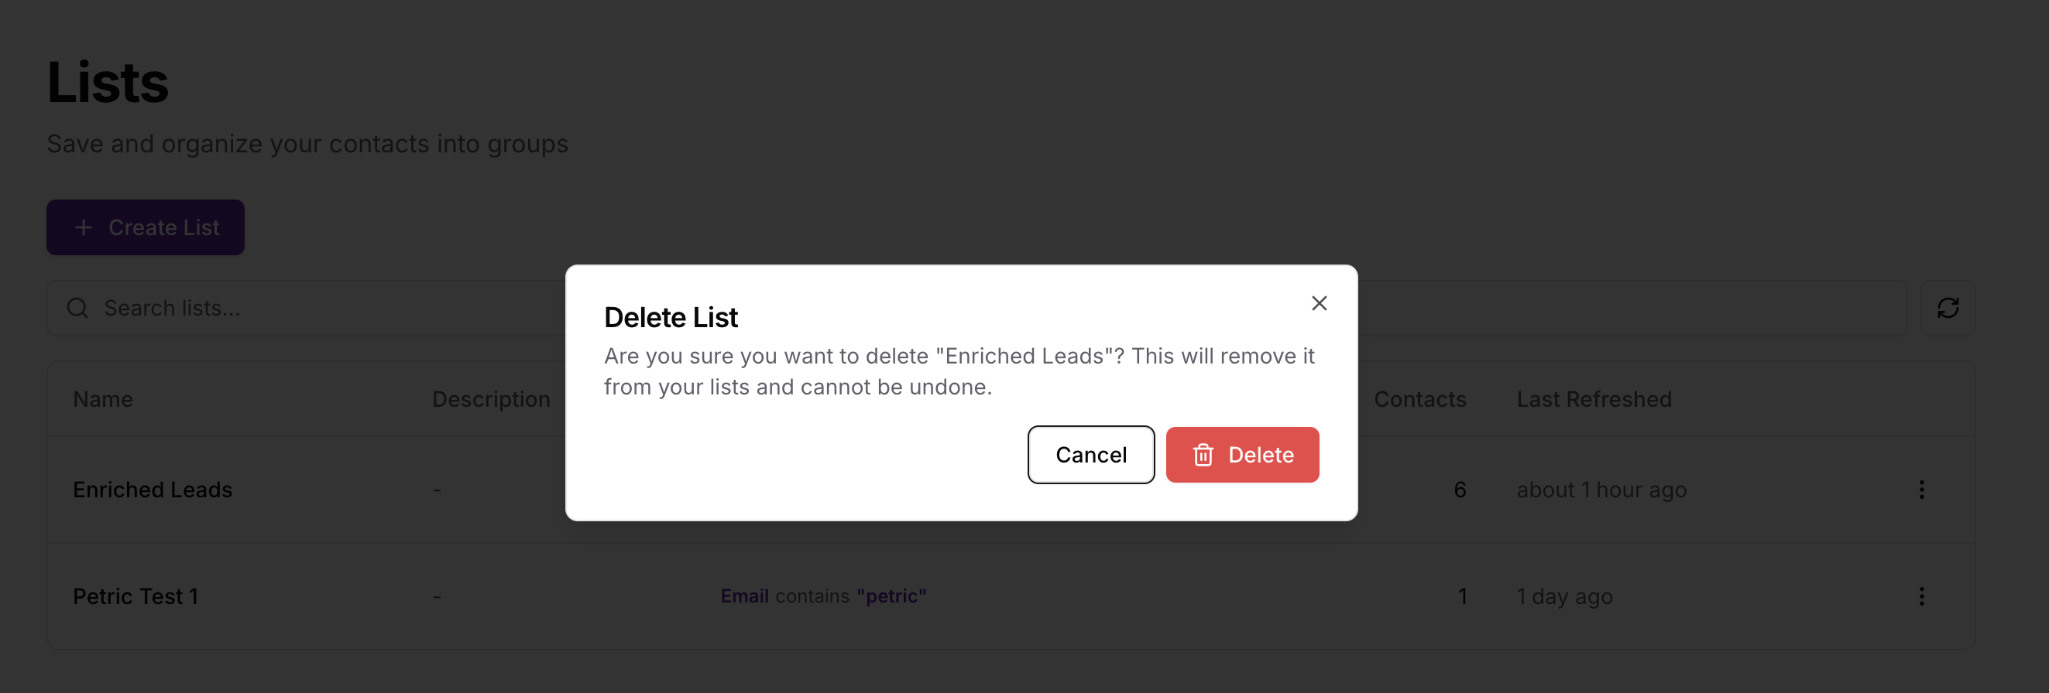Click the trash icon inside the Delete button
The height and width of the screenshot is (693, 2049).
(x=1203, y=455)
